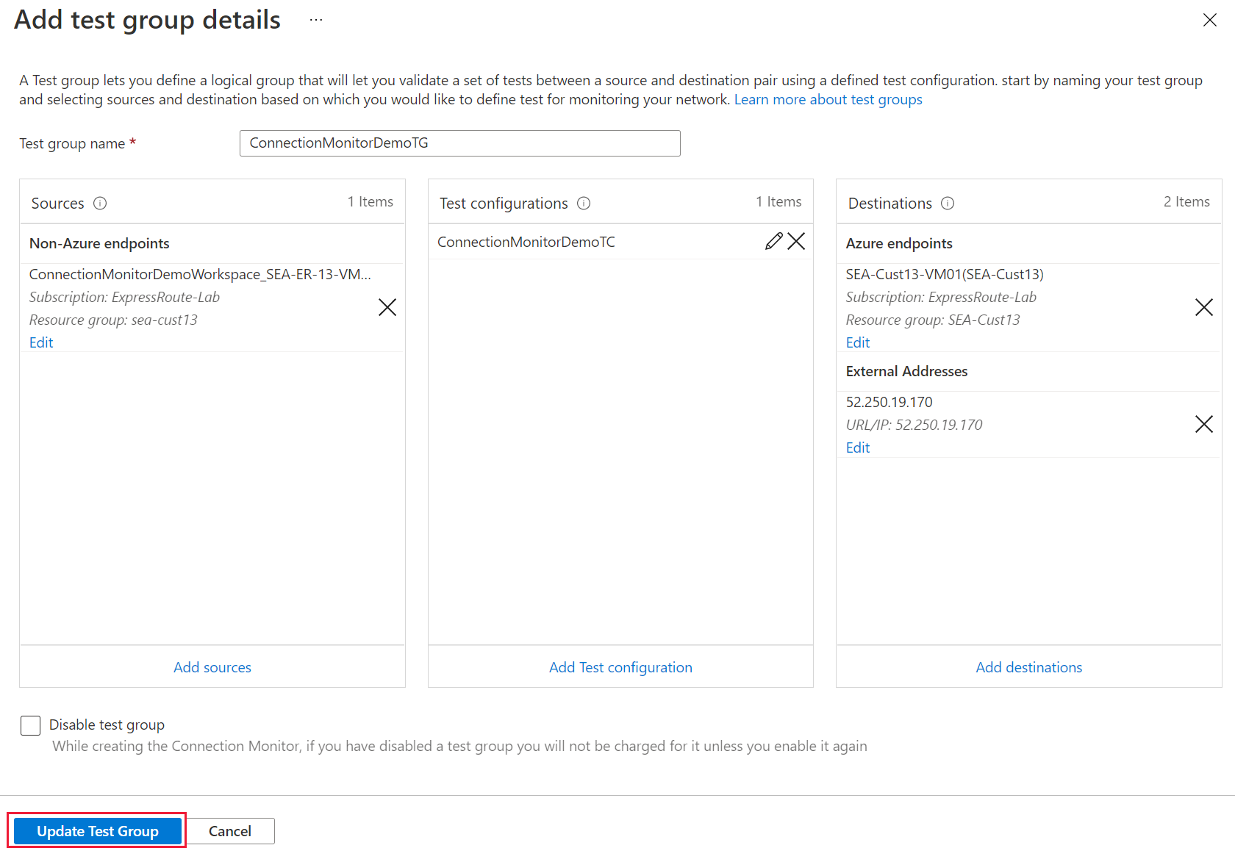The width and height of the screenshot is (1235, 859).
Task: Show info tooltip for Sources
Action: tap(100, 204)
